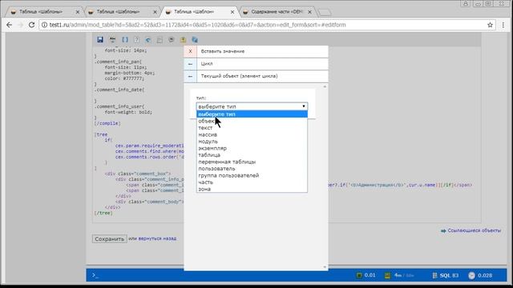Select 'массив' in the type list

click(x=252, y=134)
